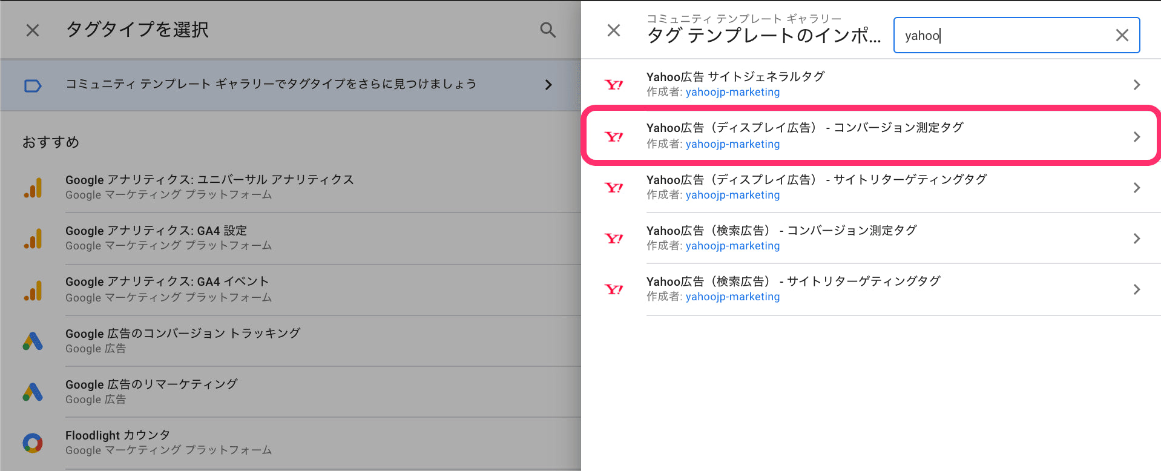
Task: Expand the community template gallery banner chevron
Action: [x=548, y=85]
